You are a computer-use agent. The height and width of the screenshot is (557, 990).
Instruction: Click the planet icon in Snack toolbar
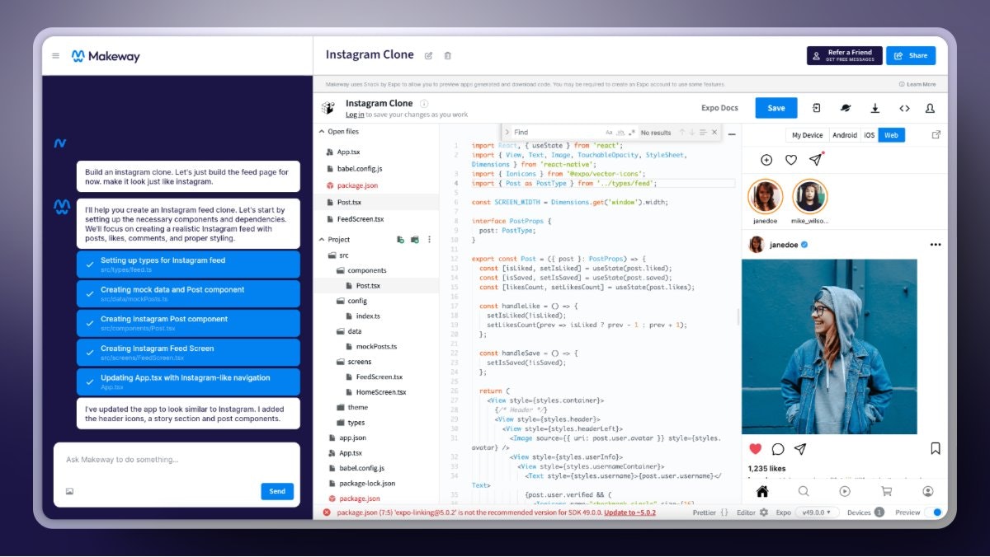tap(846, 108)
